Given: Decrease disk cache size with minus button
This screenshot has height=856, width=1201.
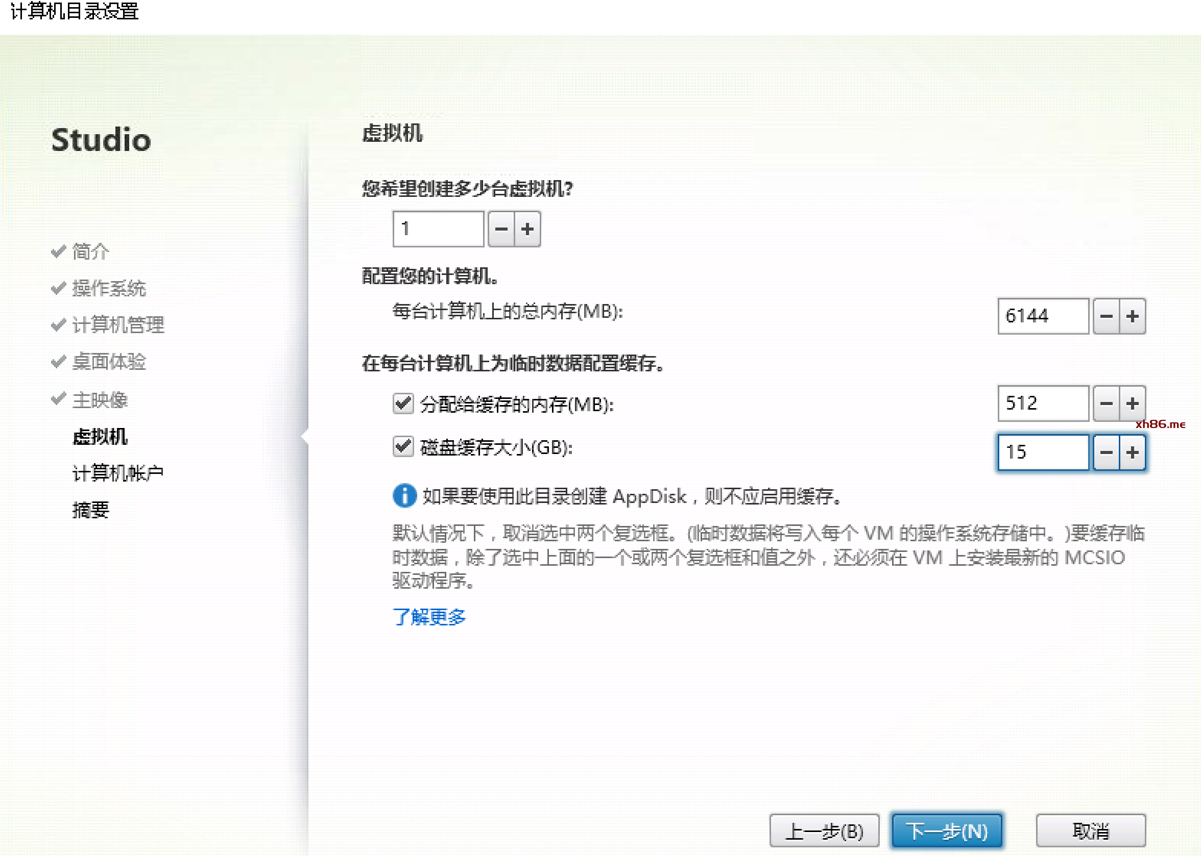Looking at the screenshot, I should coord(1106,452).
